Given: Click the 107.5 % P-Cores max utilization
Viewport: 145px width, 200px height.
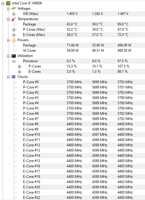Looking at the screenshot, I should click(x=123, y=66).
